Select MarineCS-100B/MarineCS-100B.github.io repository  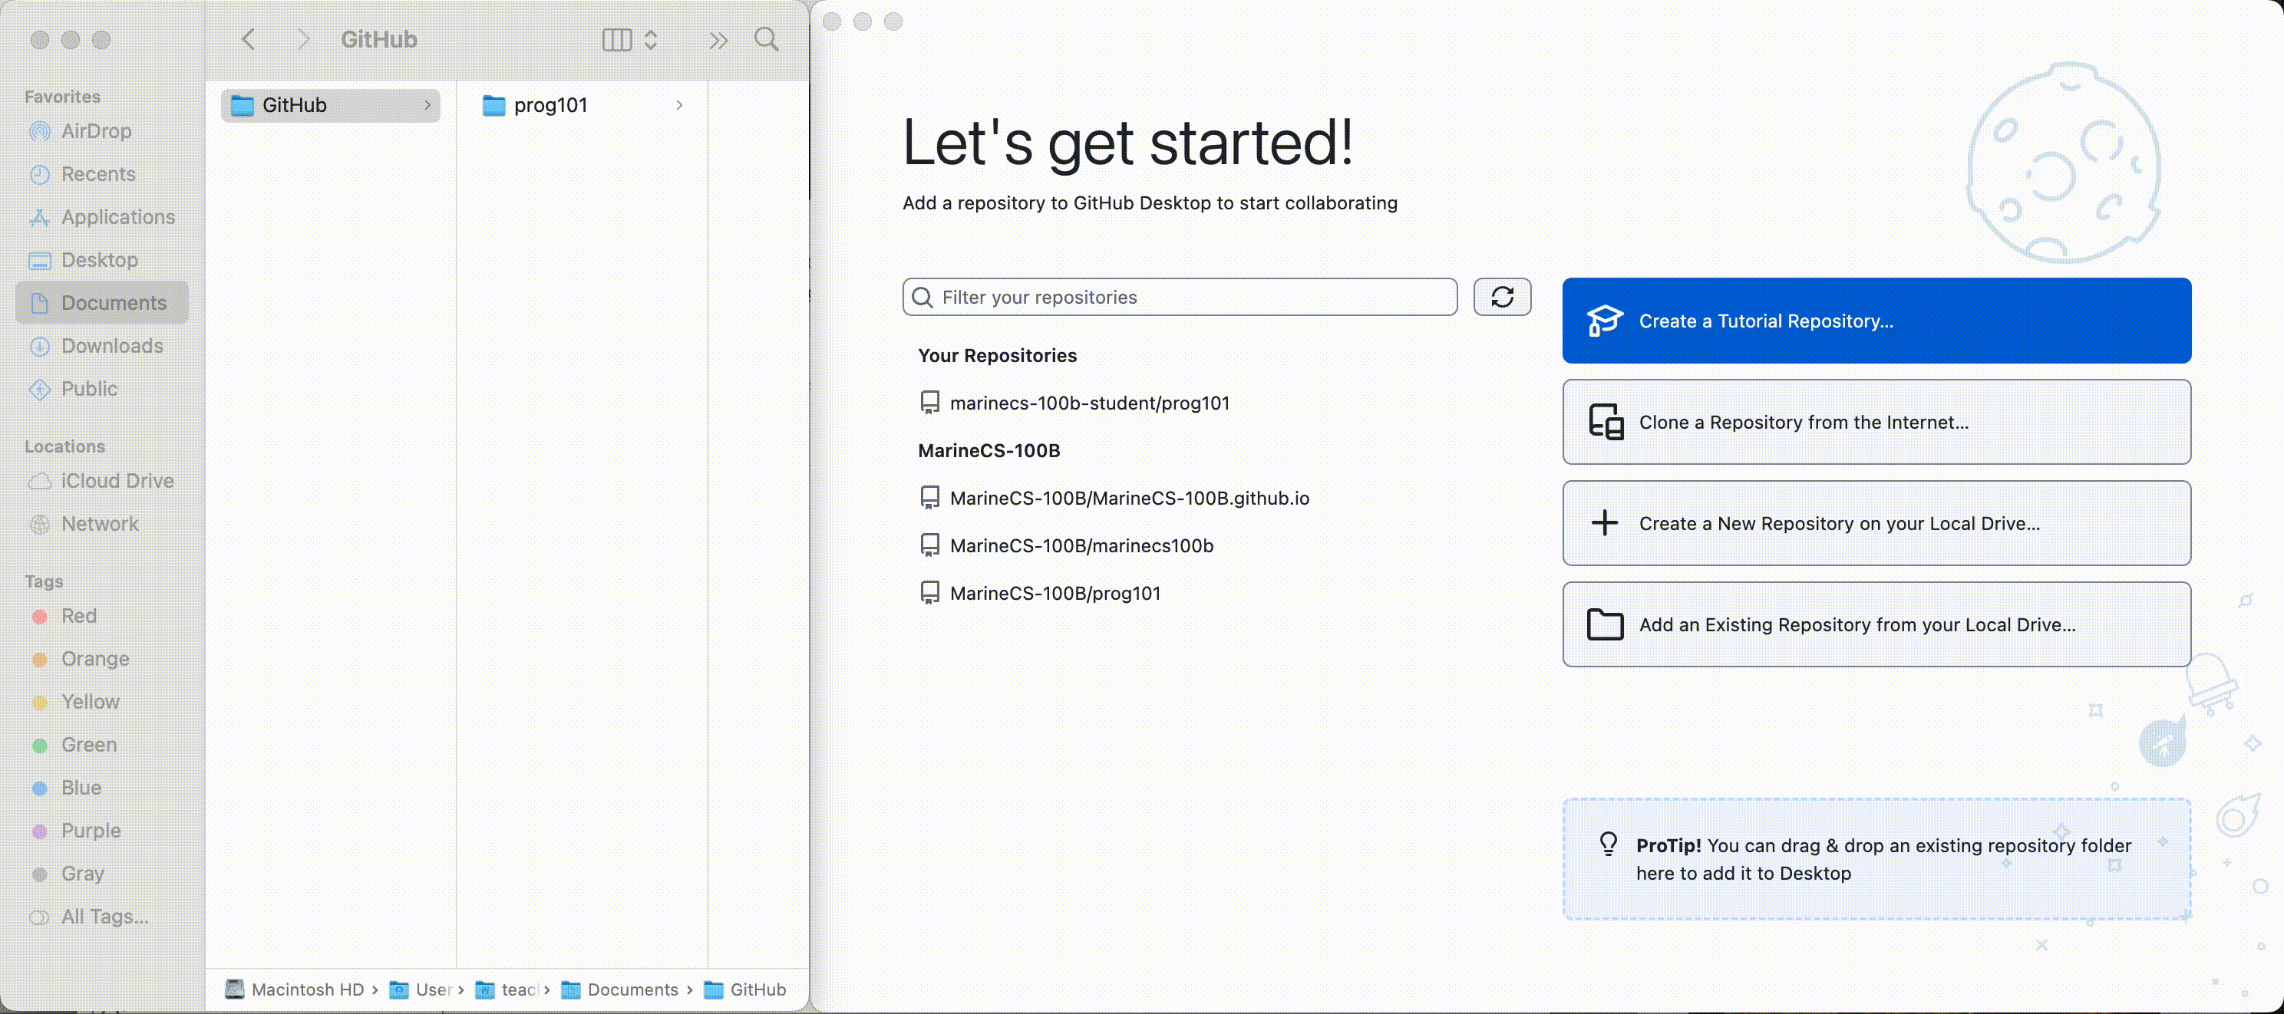[x=1114, y=498]
